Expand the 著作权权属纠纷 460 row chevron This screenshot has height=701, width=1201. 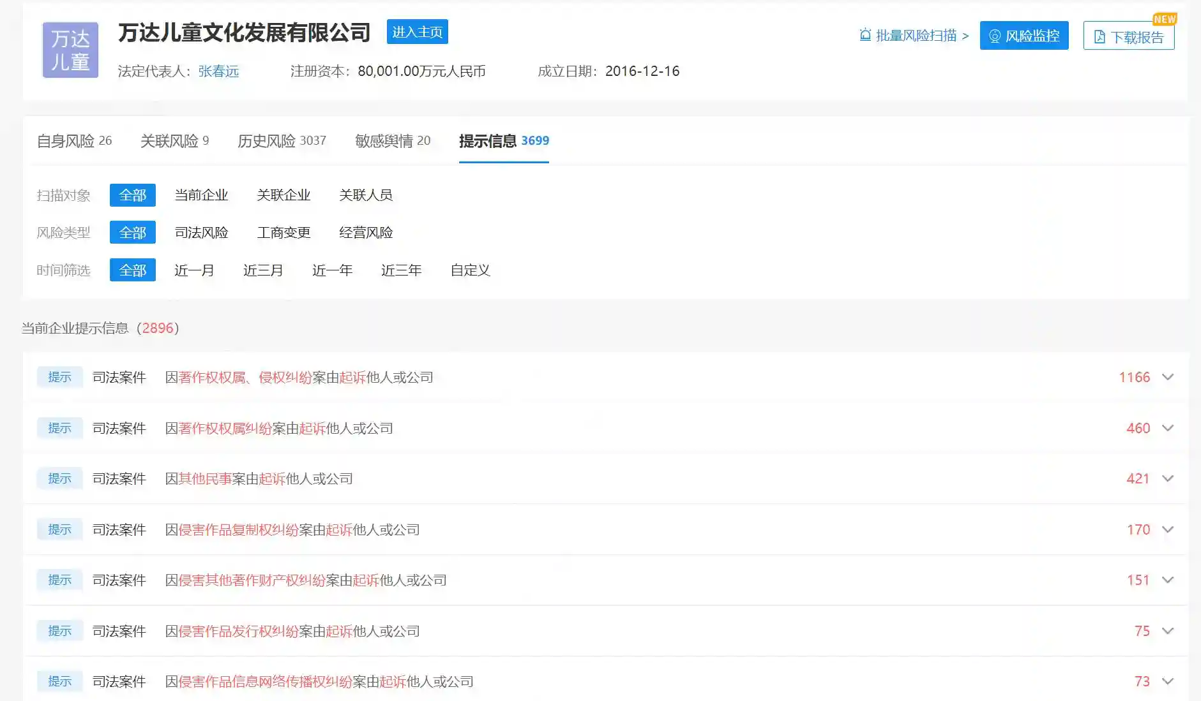[1168, 428]
